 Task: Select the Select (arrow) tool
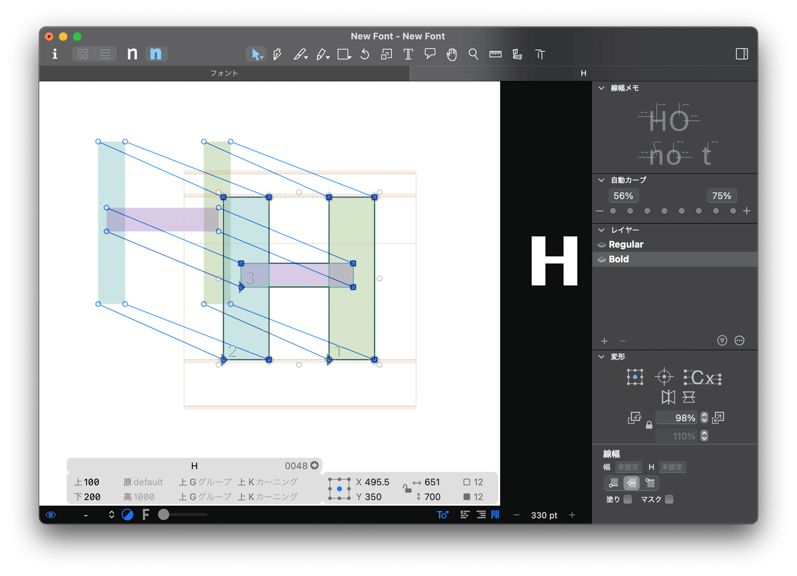(256, 54)
